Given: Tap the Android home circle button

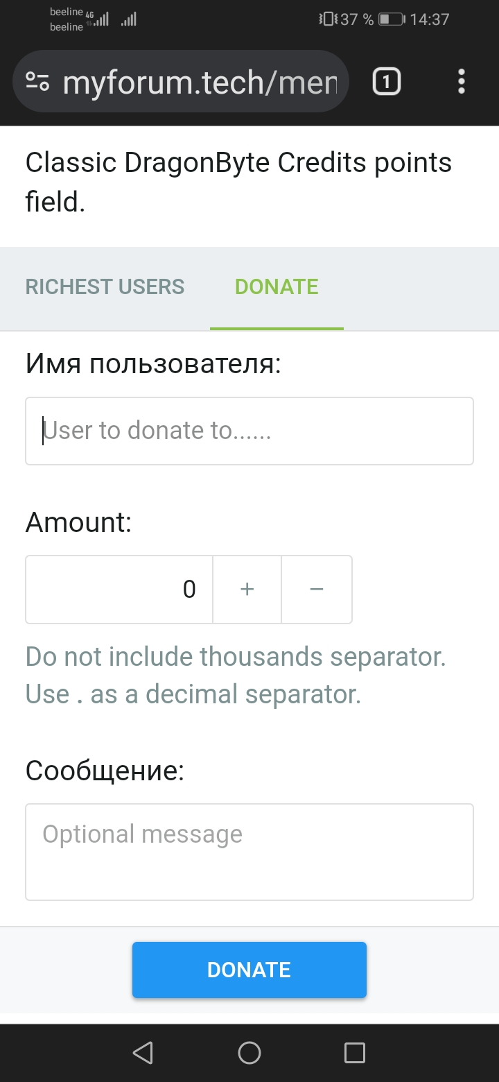Looking at the screenshot, I should point(249,1053).
